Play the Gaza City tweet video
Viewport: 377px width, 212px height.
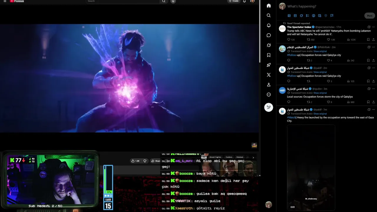coord(311,168)
